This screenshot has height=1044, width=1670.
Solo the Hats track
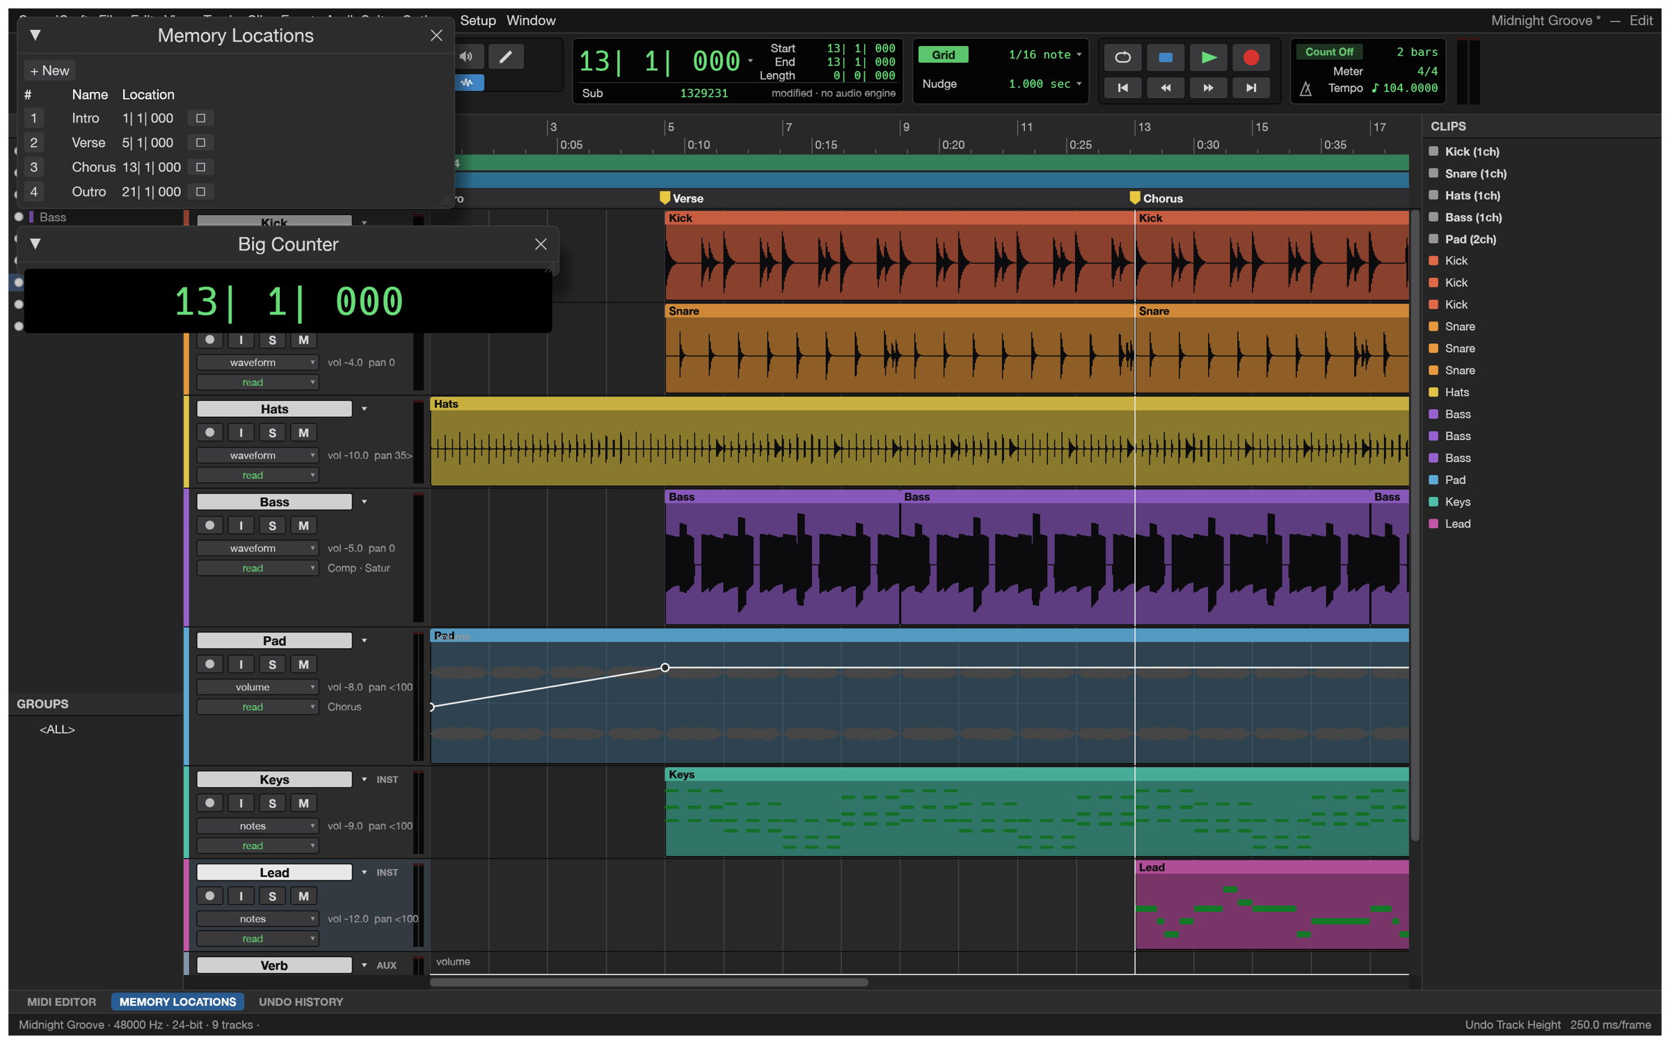pos(272,432)
